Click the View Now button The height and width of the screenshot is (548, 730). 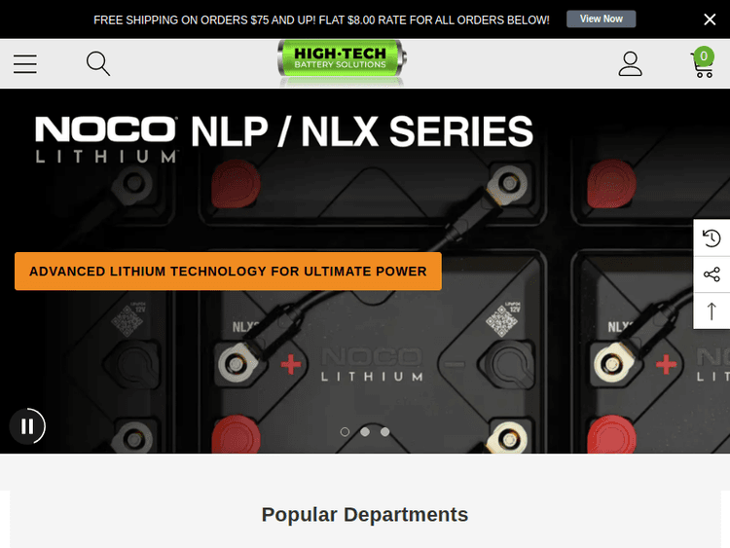pos(602,19)
